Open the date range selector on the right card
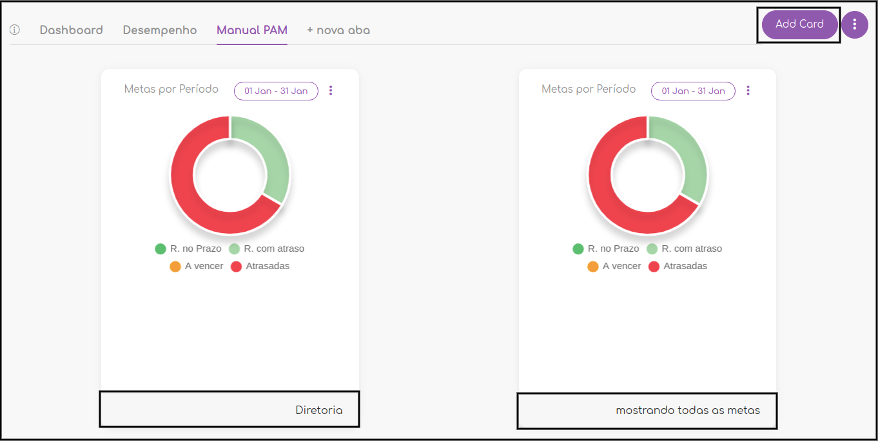 pos(693,91)
